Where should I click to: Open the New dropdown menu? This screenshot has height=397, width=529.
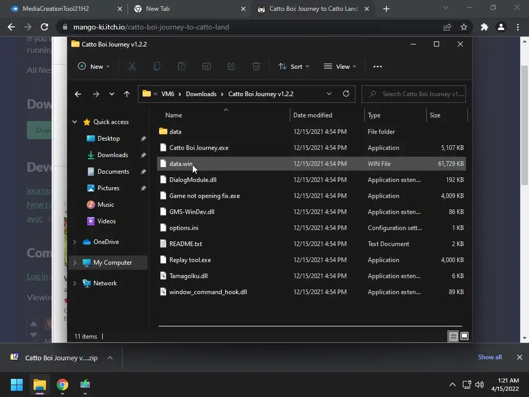tap(94, 67)
